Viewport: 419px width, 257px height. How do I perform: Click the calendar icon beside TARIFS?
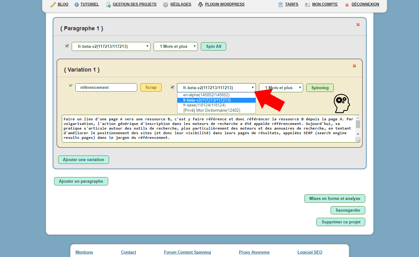(x=281, y=5)
